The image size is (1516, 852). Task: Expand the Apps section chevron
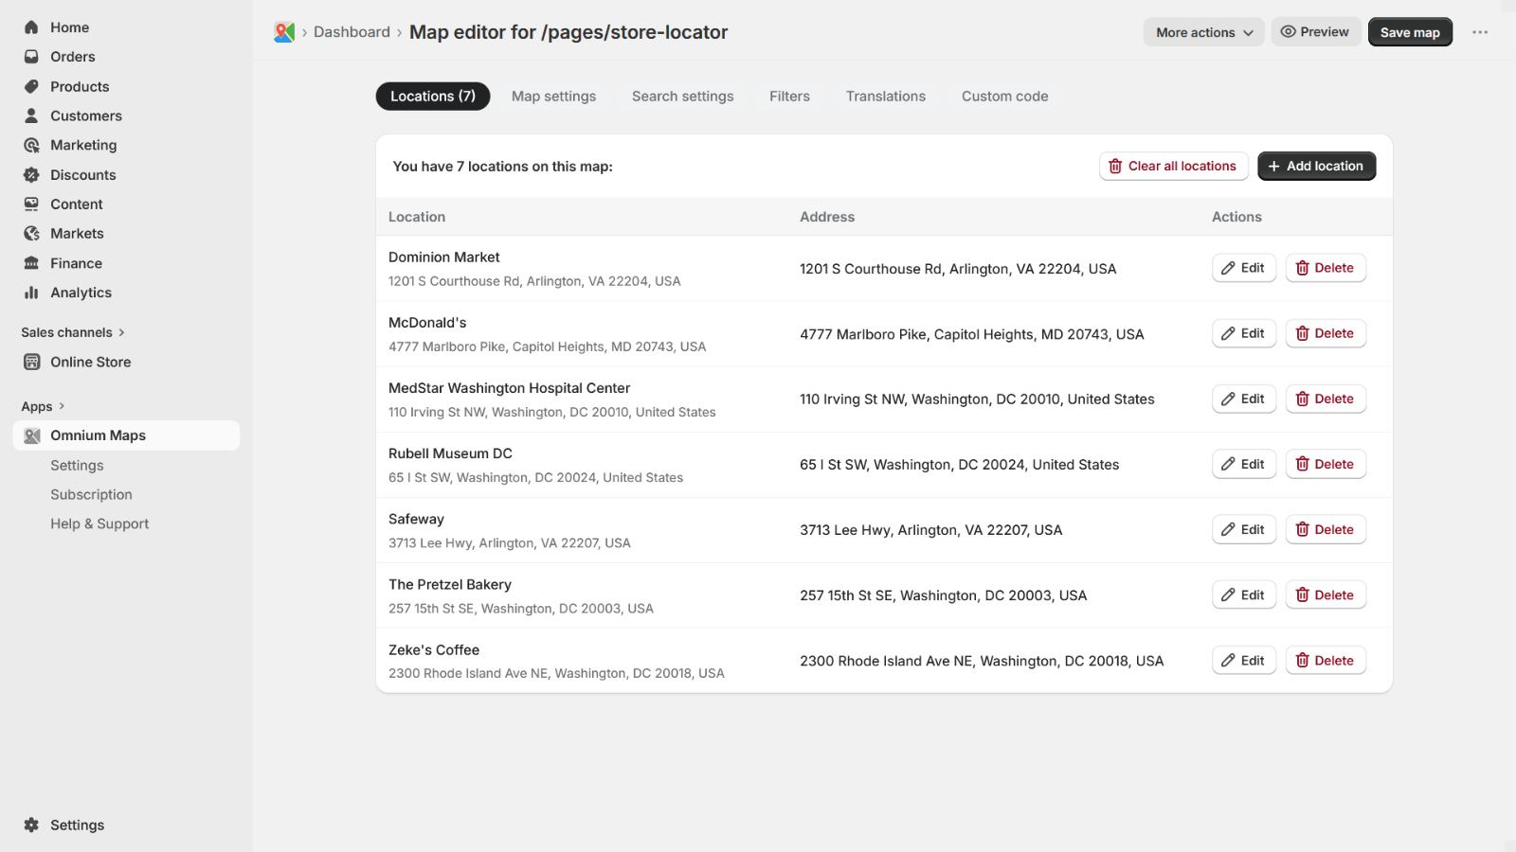(62, 406)
